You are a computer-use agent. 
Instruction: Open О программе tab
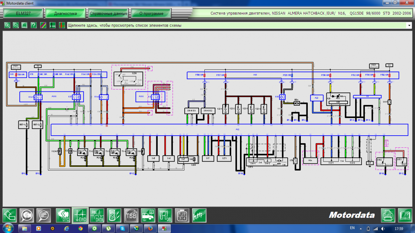pyautogui.click(x=151, y=13)
